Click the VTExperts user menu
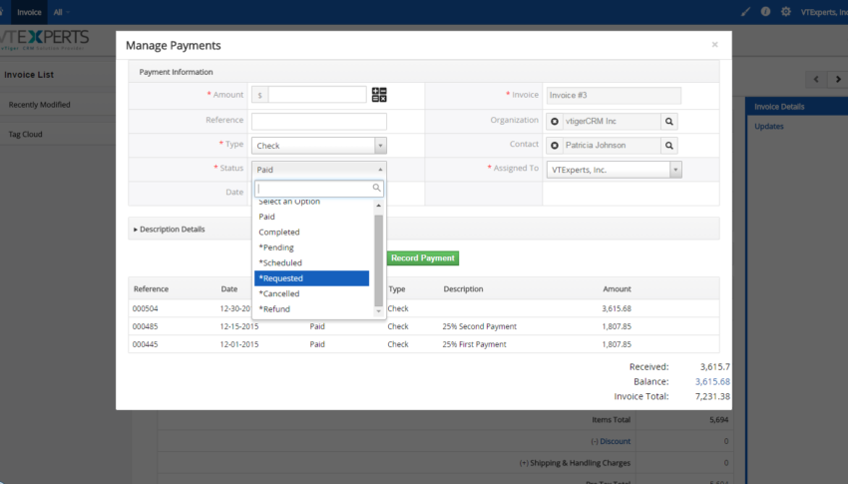This screenshot has height=484, width=848. click(x=824, y=12)
